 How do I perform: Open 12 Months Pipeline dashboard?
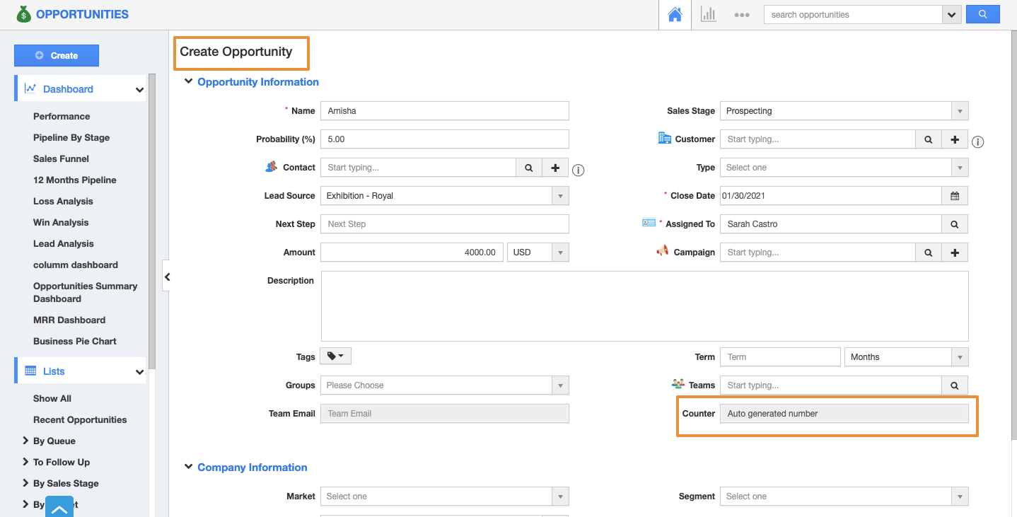[75, 180]
